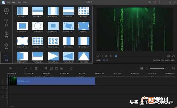Select the Accordion transition with stripes top and bottom
The width and height of the screenshot is (177, 108).
[68, 11]
